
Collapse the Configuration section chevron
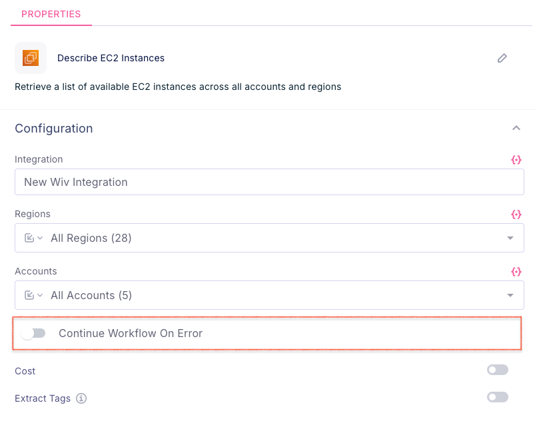click(x=516, y=128)
